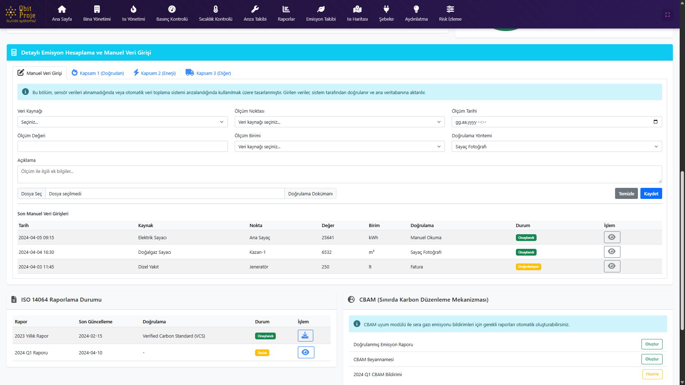The image size is (685, 385).
Task: Expand the Veri Kaynağı dropdown
Action: 122,122
